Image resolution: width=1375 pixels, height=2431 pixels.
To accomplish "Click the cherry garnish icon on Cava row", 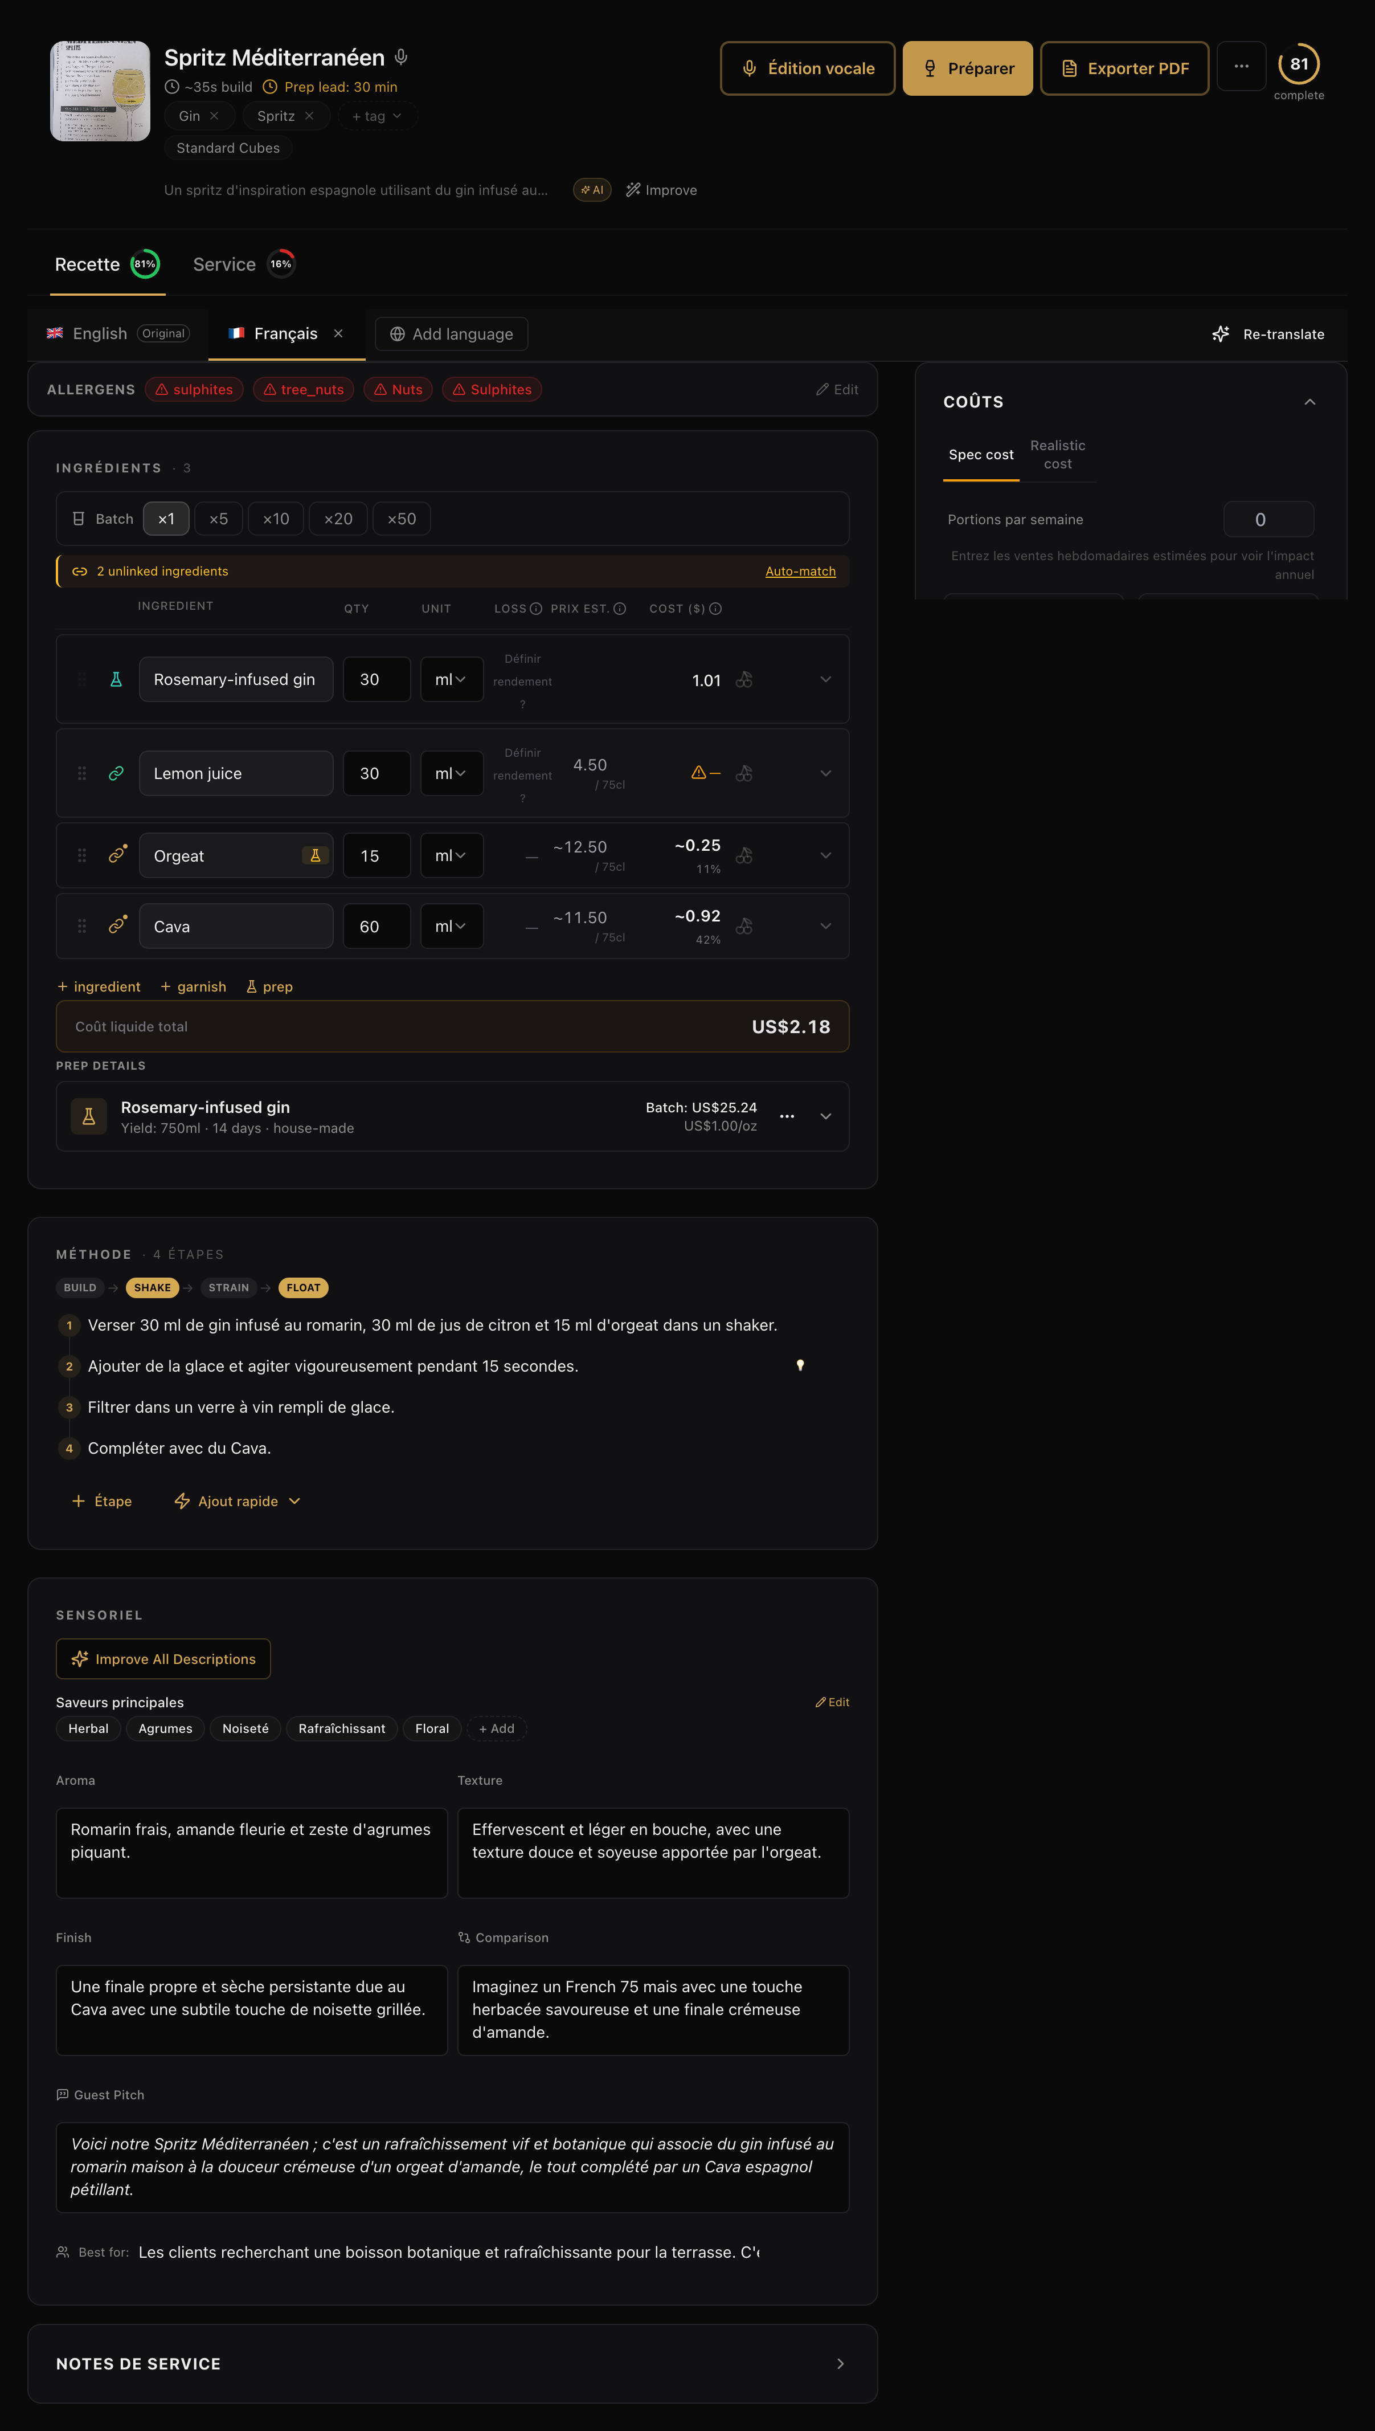I will pyautogui.click(x=744, y=926).
